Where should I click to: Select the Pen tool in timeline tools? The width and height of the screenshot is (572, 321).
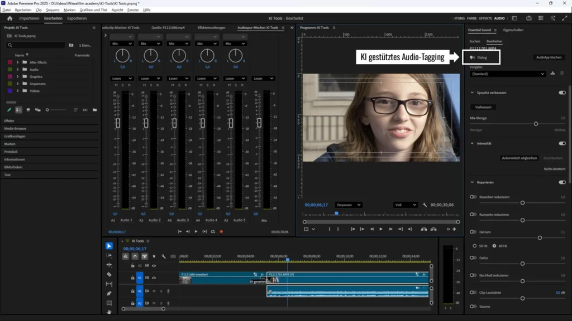(x=109, y=293)
